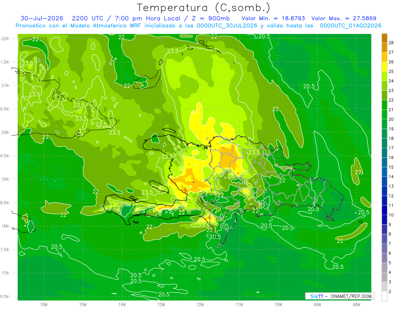Pick the blue-teal legend swatch between 15 and 16
The image size is (400, 309).
[x=384, y=162]
